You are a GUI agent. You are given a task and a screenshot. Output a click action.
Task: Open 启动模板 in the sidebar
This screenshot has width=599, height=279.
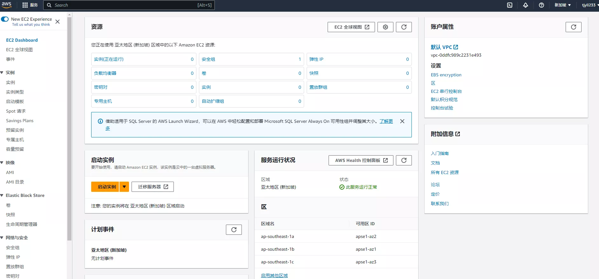click(15, 101)
